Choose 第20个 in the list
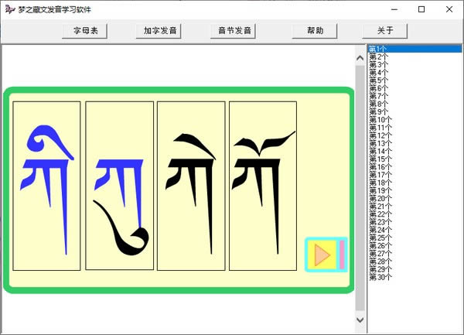464x335 pixels. coord(380,199)
